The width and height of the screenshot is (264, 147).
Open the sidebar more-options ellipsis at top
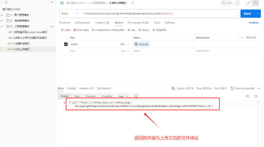tap(52, 2)
